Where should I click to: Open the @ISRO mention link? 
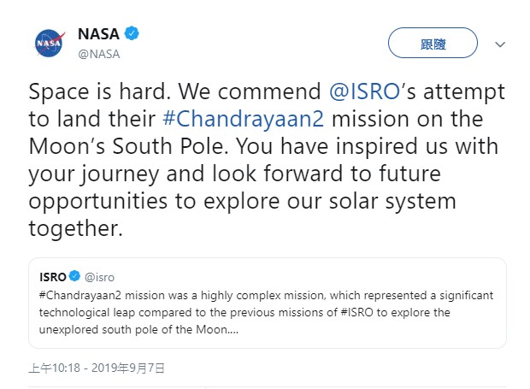click(365, 91)
